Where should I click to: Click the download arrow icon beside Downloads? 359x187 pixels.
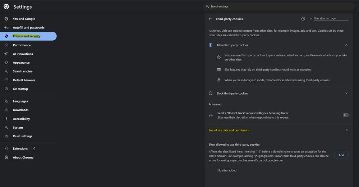pyautogui.click(x=6, y=110)
